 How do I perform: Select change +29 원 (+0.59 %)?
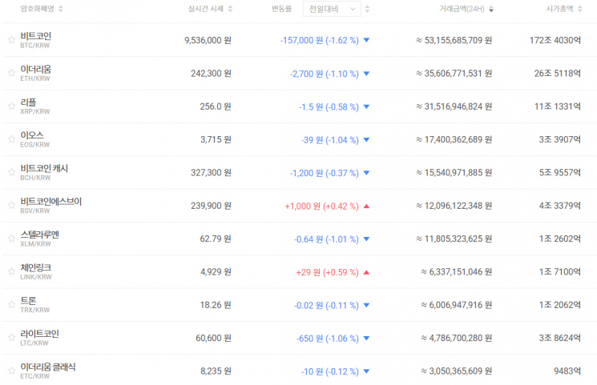coord(328,272)
